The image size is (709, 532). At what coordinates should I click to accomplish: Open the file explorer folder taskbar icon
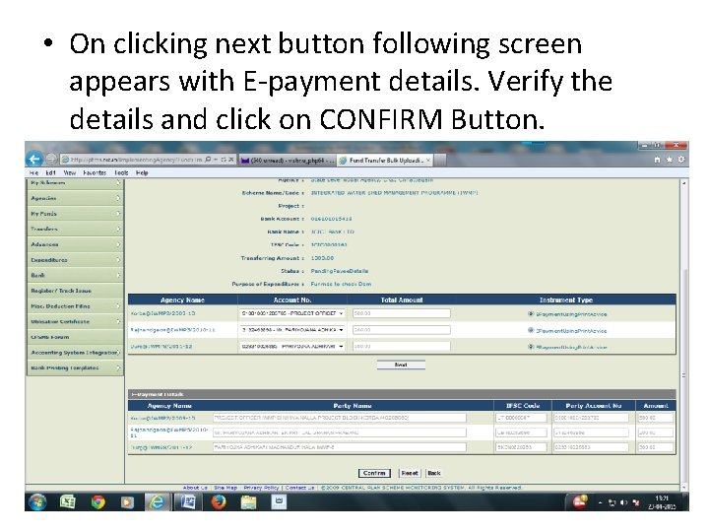click(x=249, y=502)
